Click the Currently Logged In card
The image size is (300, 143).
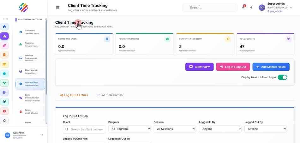tap(205, 44)
